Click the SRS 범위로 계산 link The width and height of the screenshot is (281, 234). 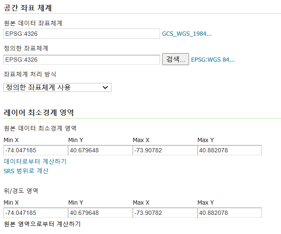point(26,171)
